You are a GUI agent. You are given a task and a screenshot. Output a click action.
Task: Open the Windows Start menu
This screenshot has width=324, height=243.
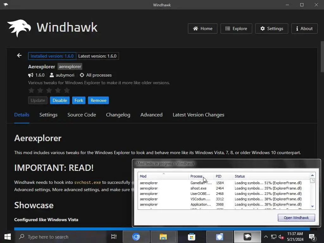(x=8, y=237)
